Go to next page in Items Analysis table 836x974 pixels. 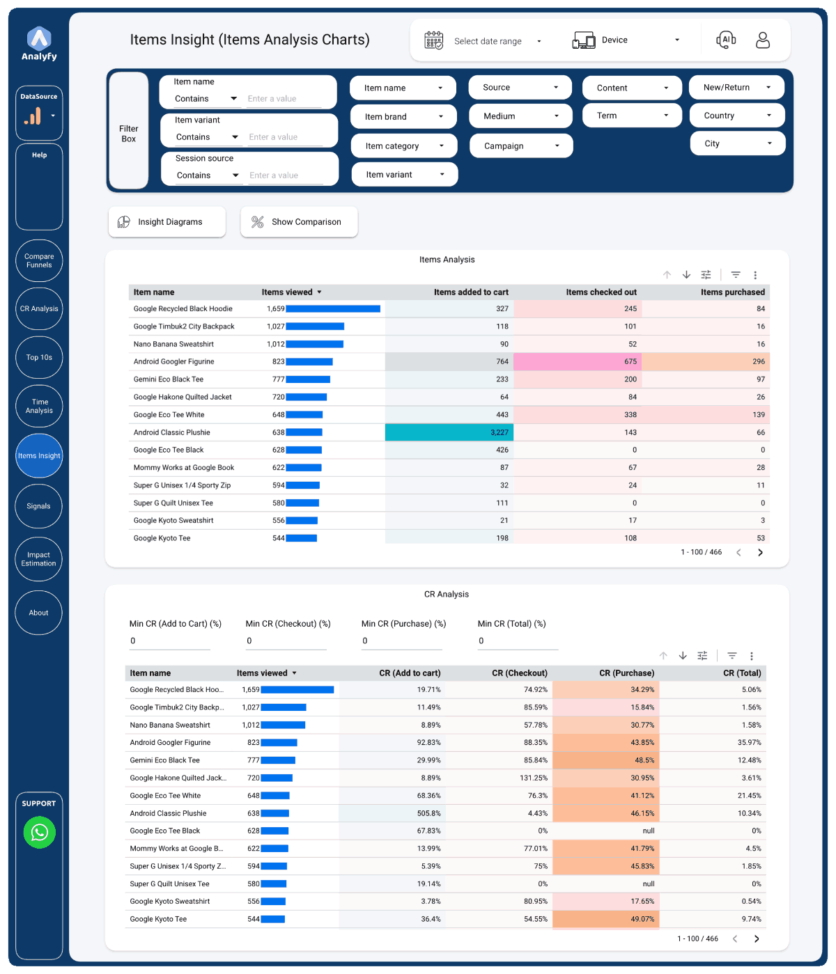760,552
